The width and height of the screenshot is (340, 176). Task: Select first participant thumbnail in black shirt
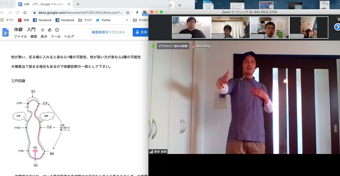point(192,27)
